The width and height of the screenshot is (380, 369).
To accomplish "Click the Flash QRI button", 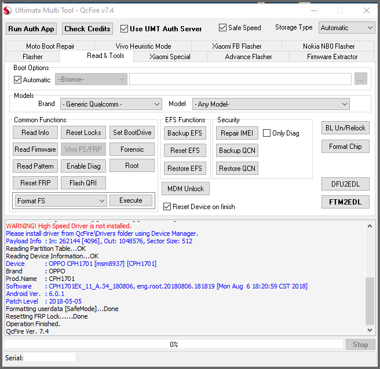I will (83, 182).
